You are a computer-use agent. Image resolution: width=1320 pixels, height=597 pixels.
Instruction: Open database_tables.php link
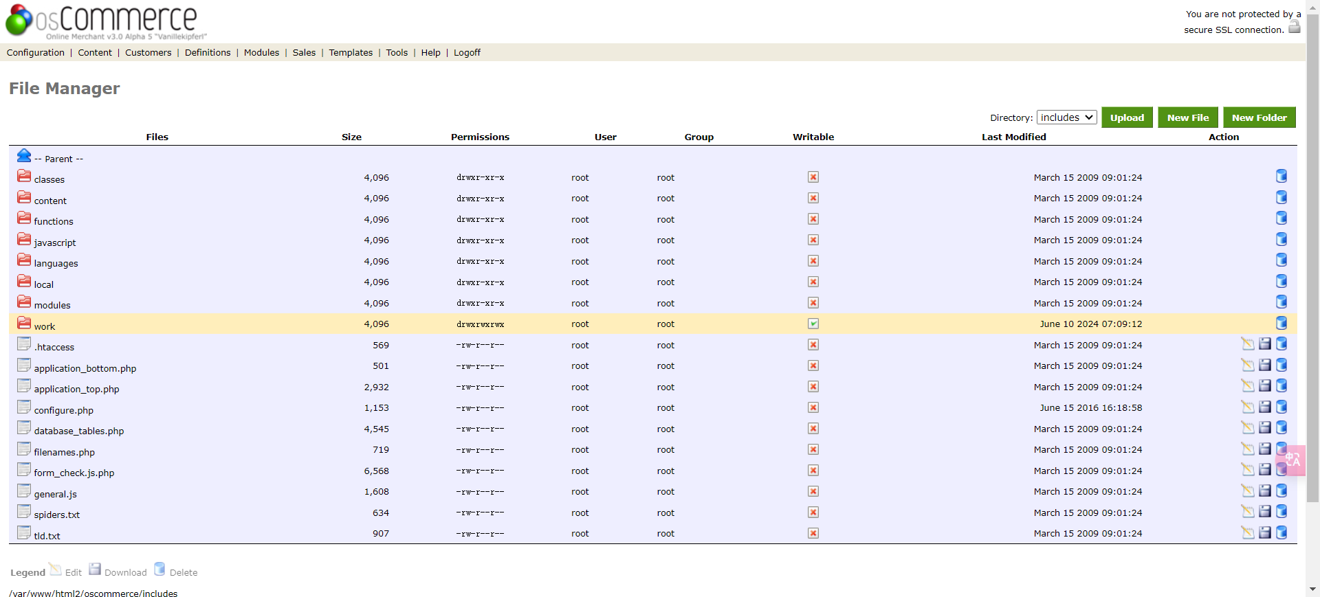click(79, 431)
